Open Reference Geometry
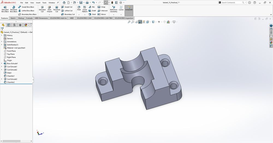 (114, 9)
